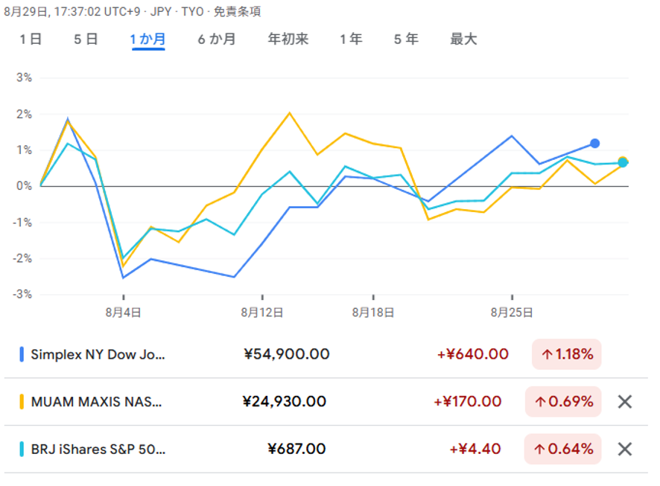
Task: Select the 1か月 range tab
Action: coord(148,39)
